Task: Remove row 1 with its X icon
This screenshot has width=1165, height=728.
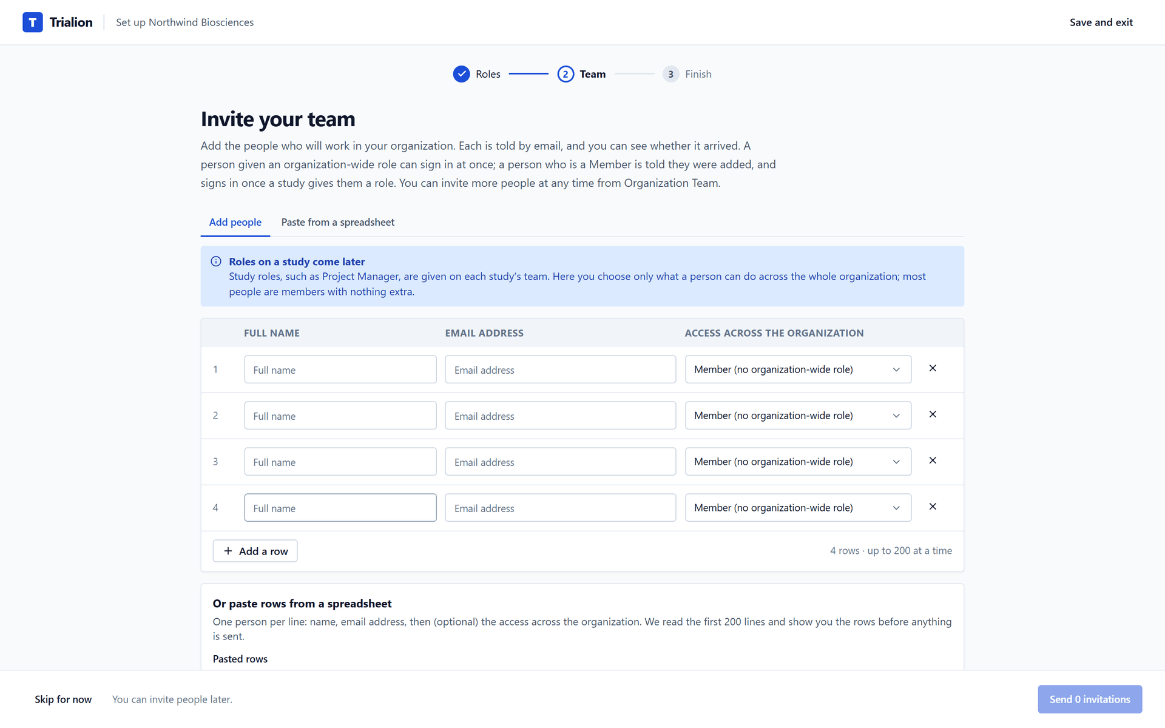Action: tap(933, 368)
